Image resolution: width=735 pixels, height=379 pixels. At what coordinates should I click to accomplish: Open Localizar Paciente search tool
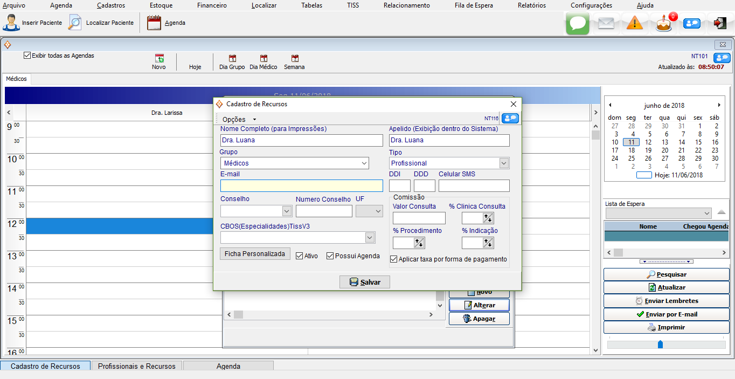(x=75, y=23)
